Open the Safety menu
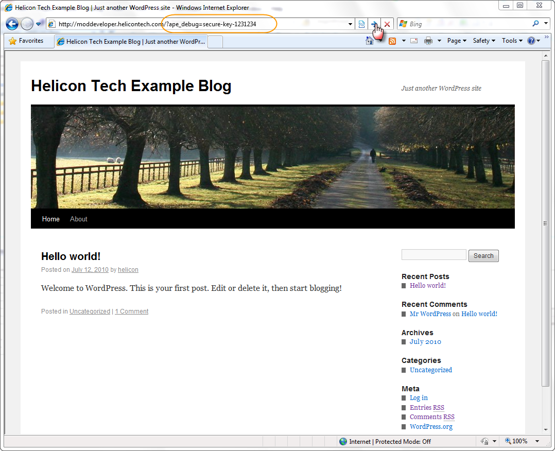This screenshot has width=555, height=451. (x=484, y=41)
